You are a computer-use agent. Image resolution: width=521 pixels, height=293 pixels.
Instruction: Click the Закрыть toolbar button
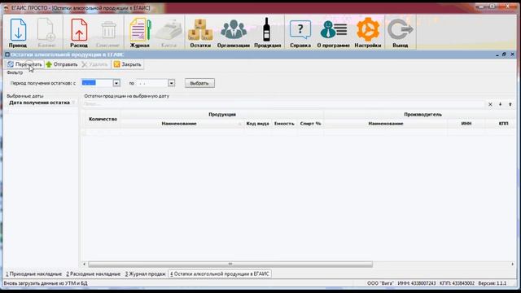128,64
